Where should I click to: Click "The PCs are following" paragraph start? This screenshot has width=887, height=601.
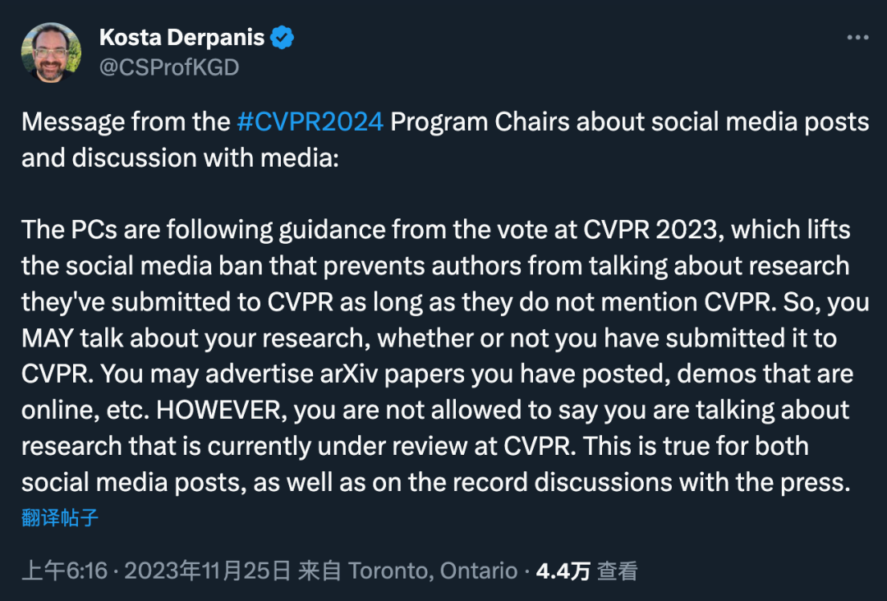136,230
